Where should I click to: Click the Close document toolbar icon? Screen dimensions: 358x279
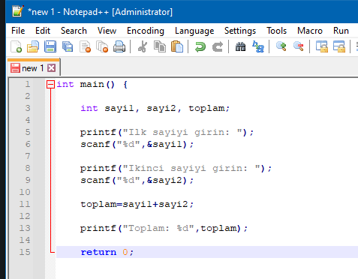pyautogui.click(x=85, y=46)
